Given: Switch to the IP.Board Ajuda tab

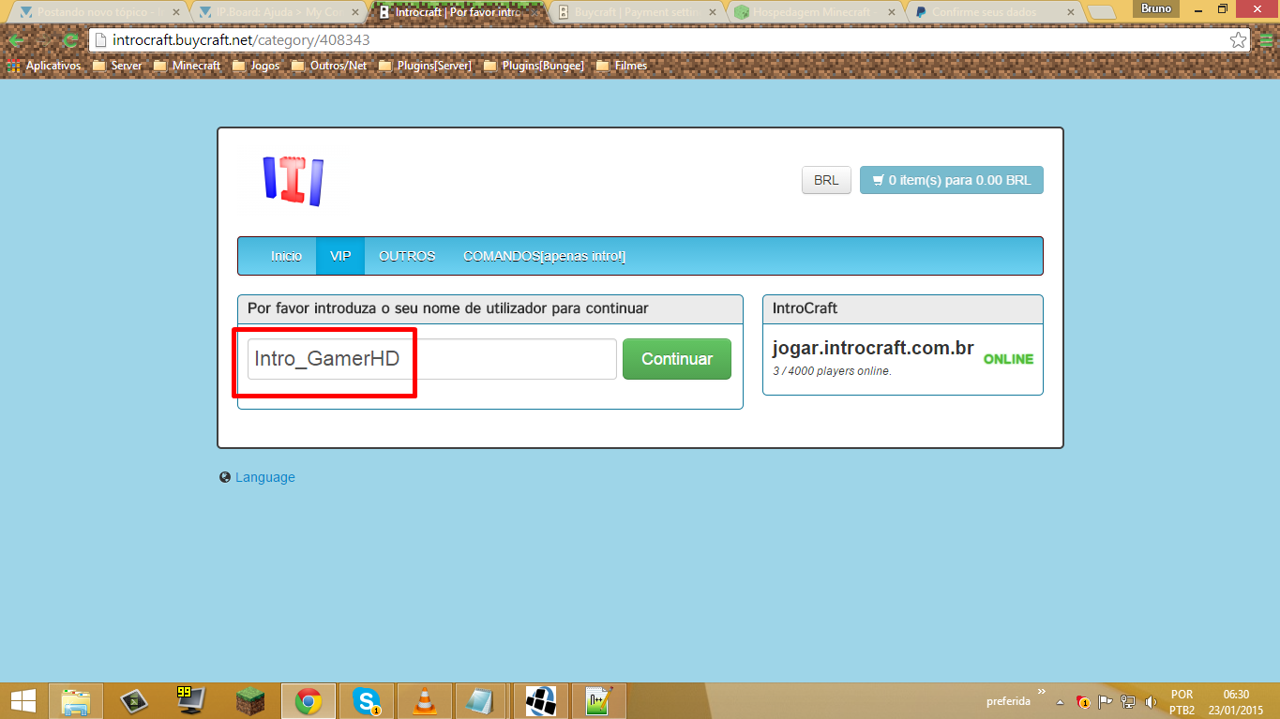Looking at the screenshot, I should (278, 12).
